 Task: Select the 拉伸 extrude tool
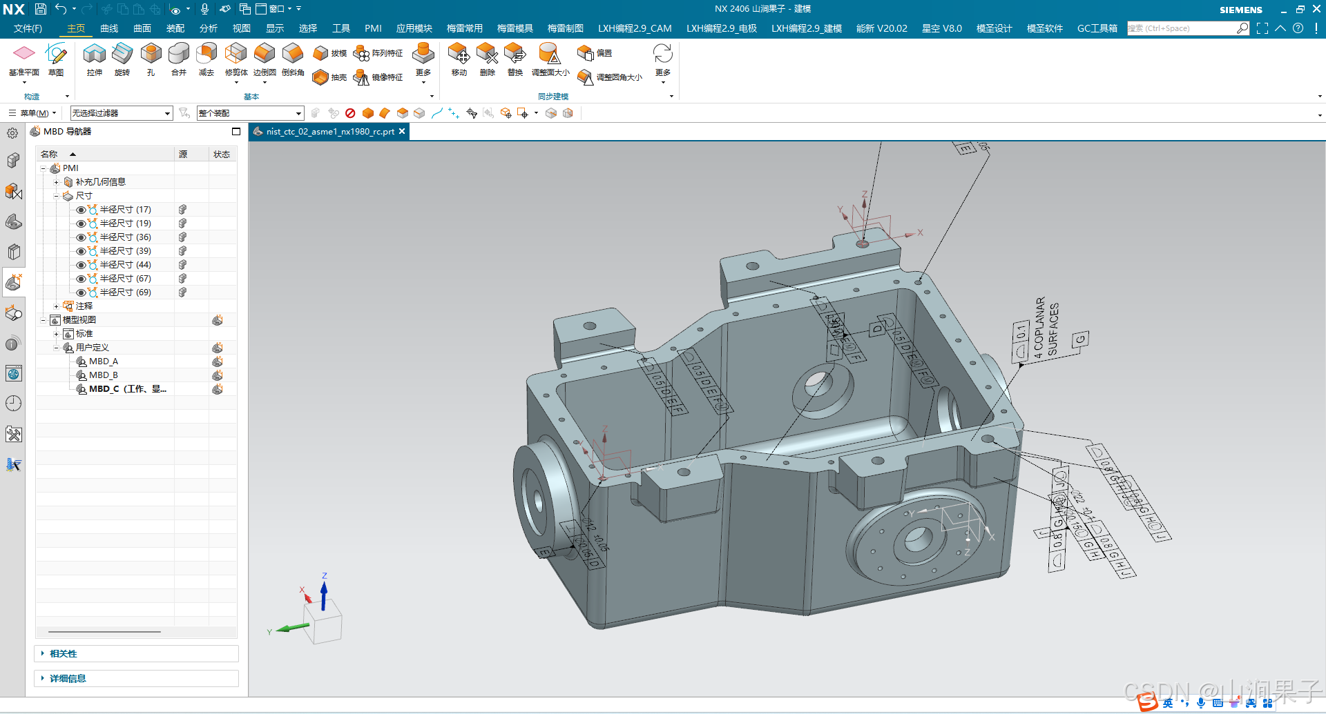coord(95,61)
